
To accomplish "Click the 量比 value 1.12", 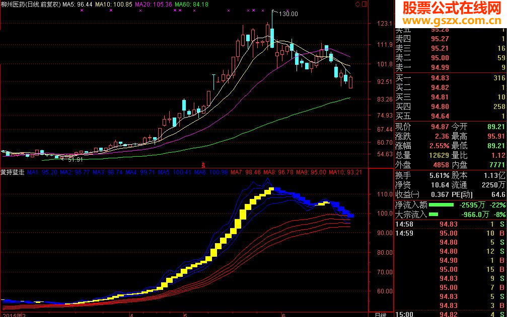I will point(498,155).
